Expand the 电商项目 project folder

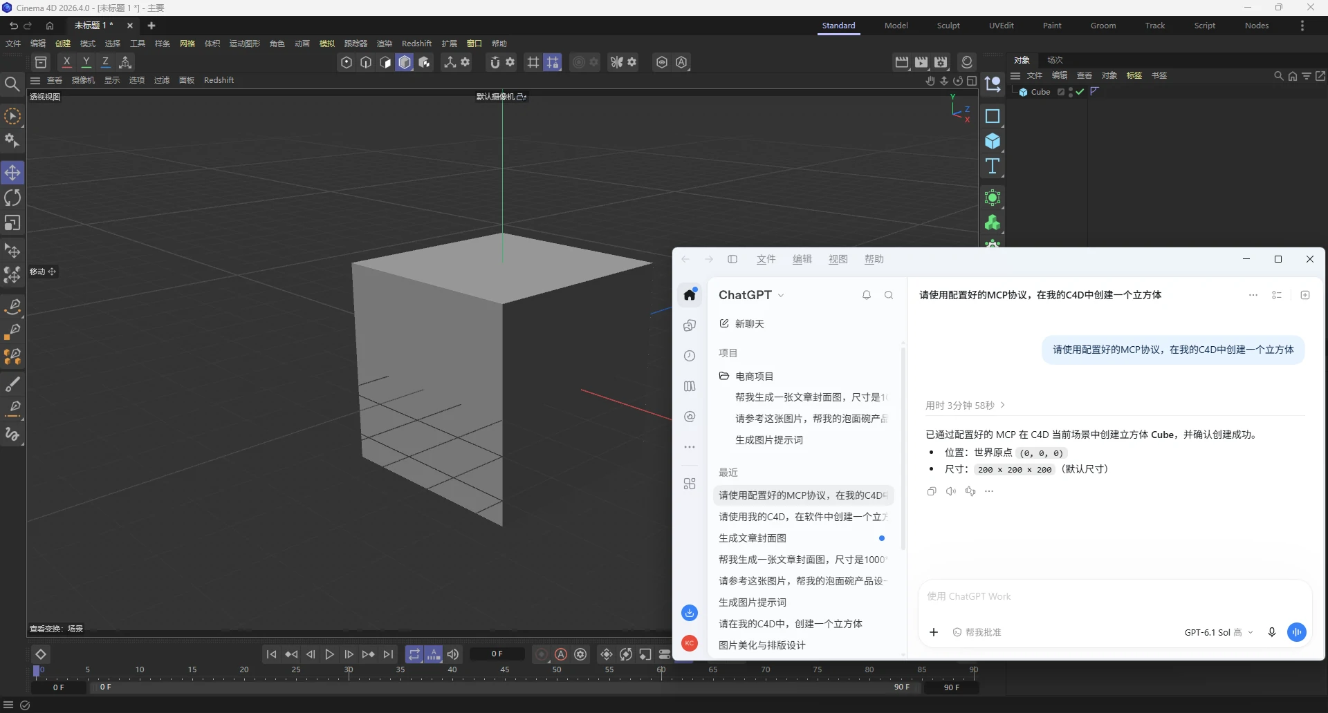coord(746,377)
